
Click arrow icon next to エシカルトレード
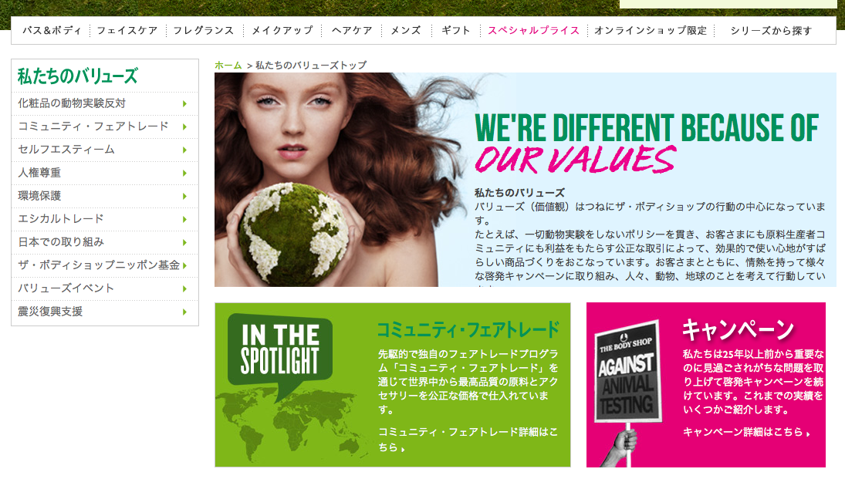pyautogui.click(x=184, y=219)
